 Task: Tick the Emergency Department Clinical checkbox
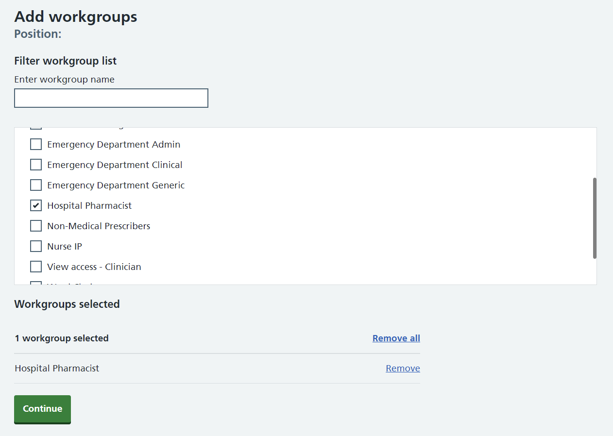point(36,165)
